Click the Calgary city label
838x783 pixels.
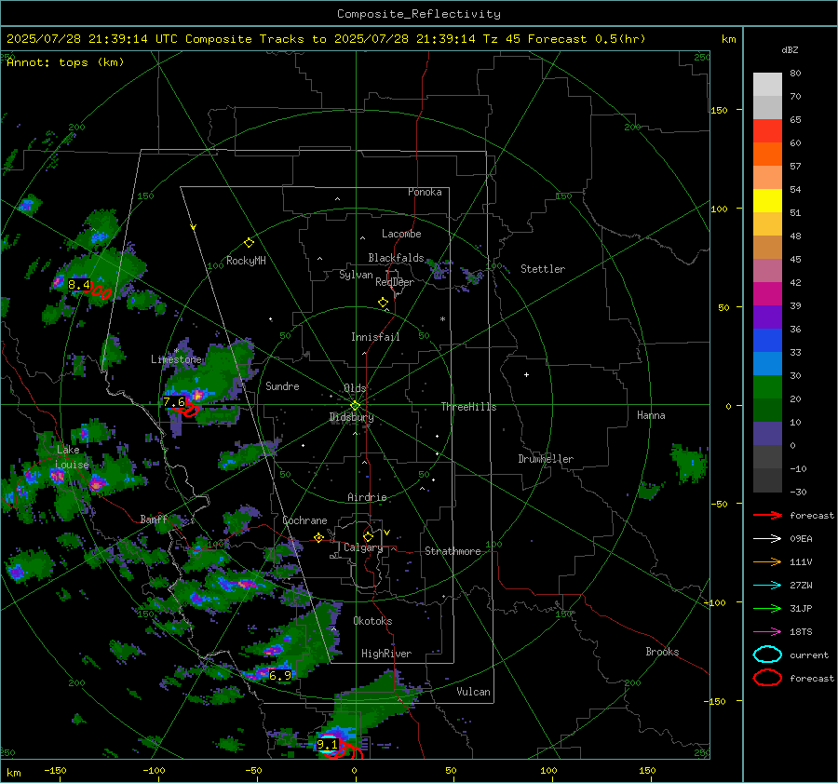tap(363, 547)
